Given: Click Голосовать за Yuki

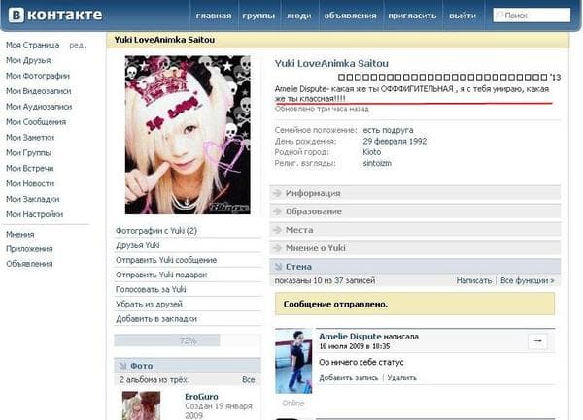Looking at the screenshot, I should [151, 289].
